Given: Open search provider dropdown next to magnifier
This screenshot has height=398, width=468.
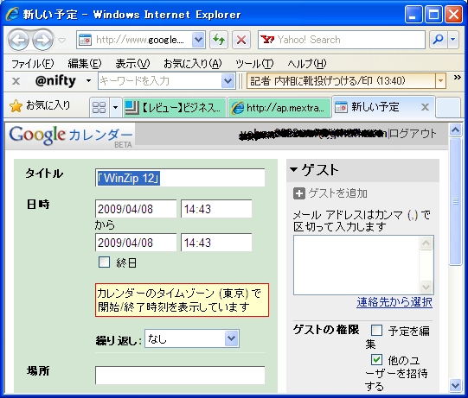Looking at the screenshot, I should point(453,40).
